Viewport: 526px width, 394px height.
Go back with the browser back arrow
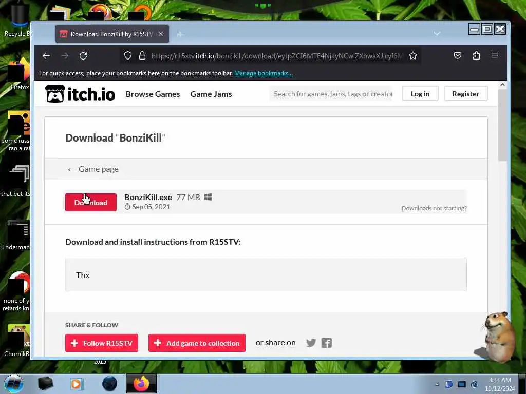pos(46,55)
